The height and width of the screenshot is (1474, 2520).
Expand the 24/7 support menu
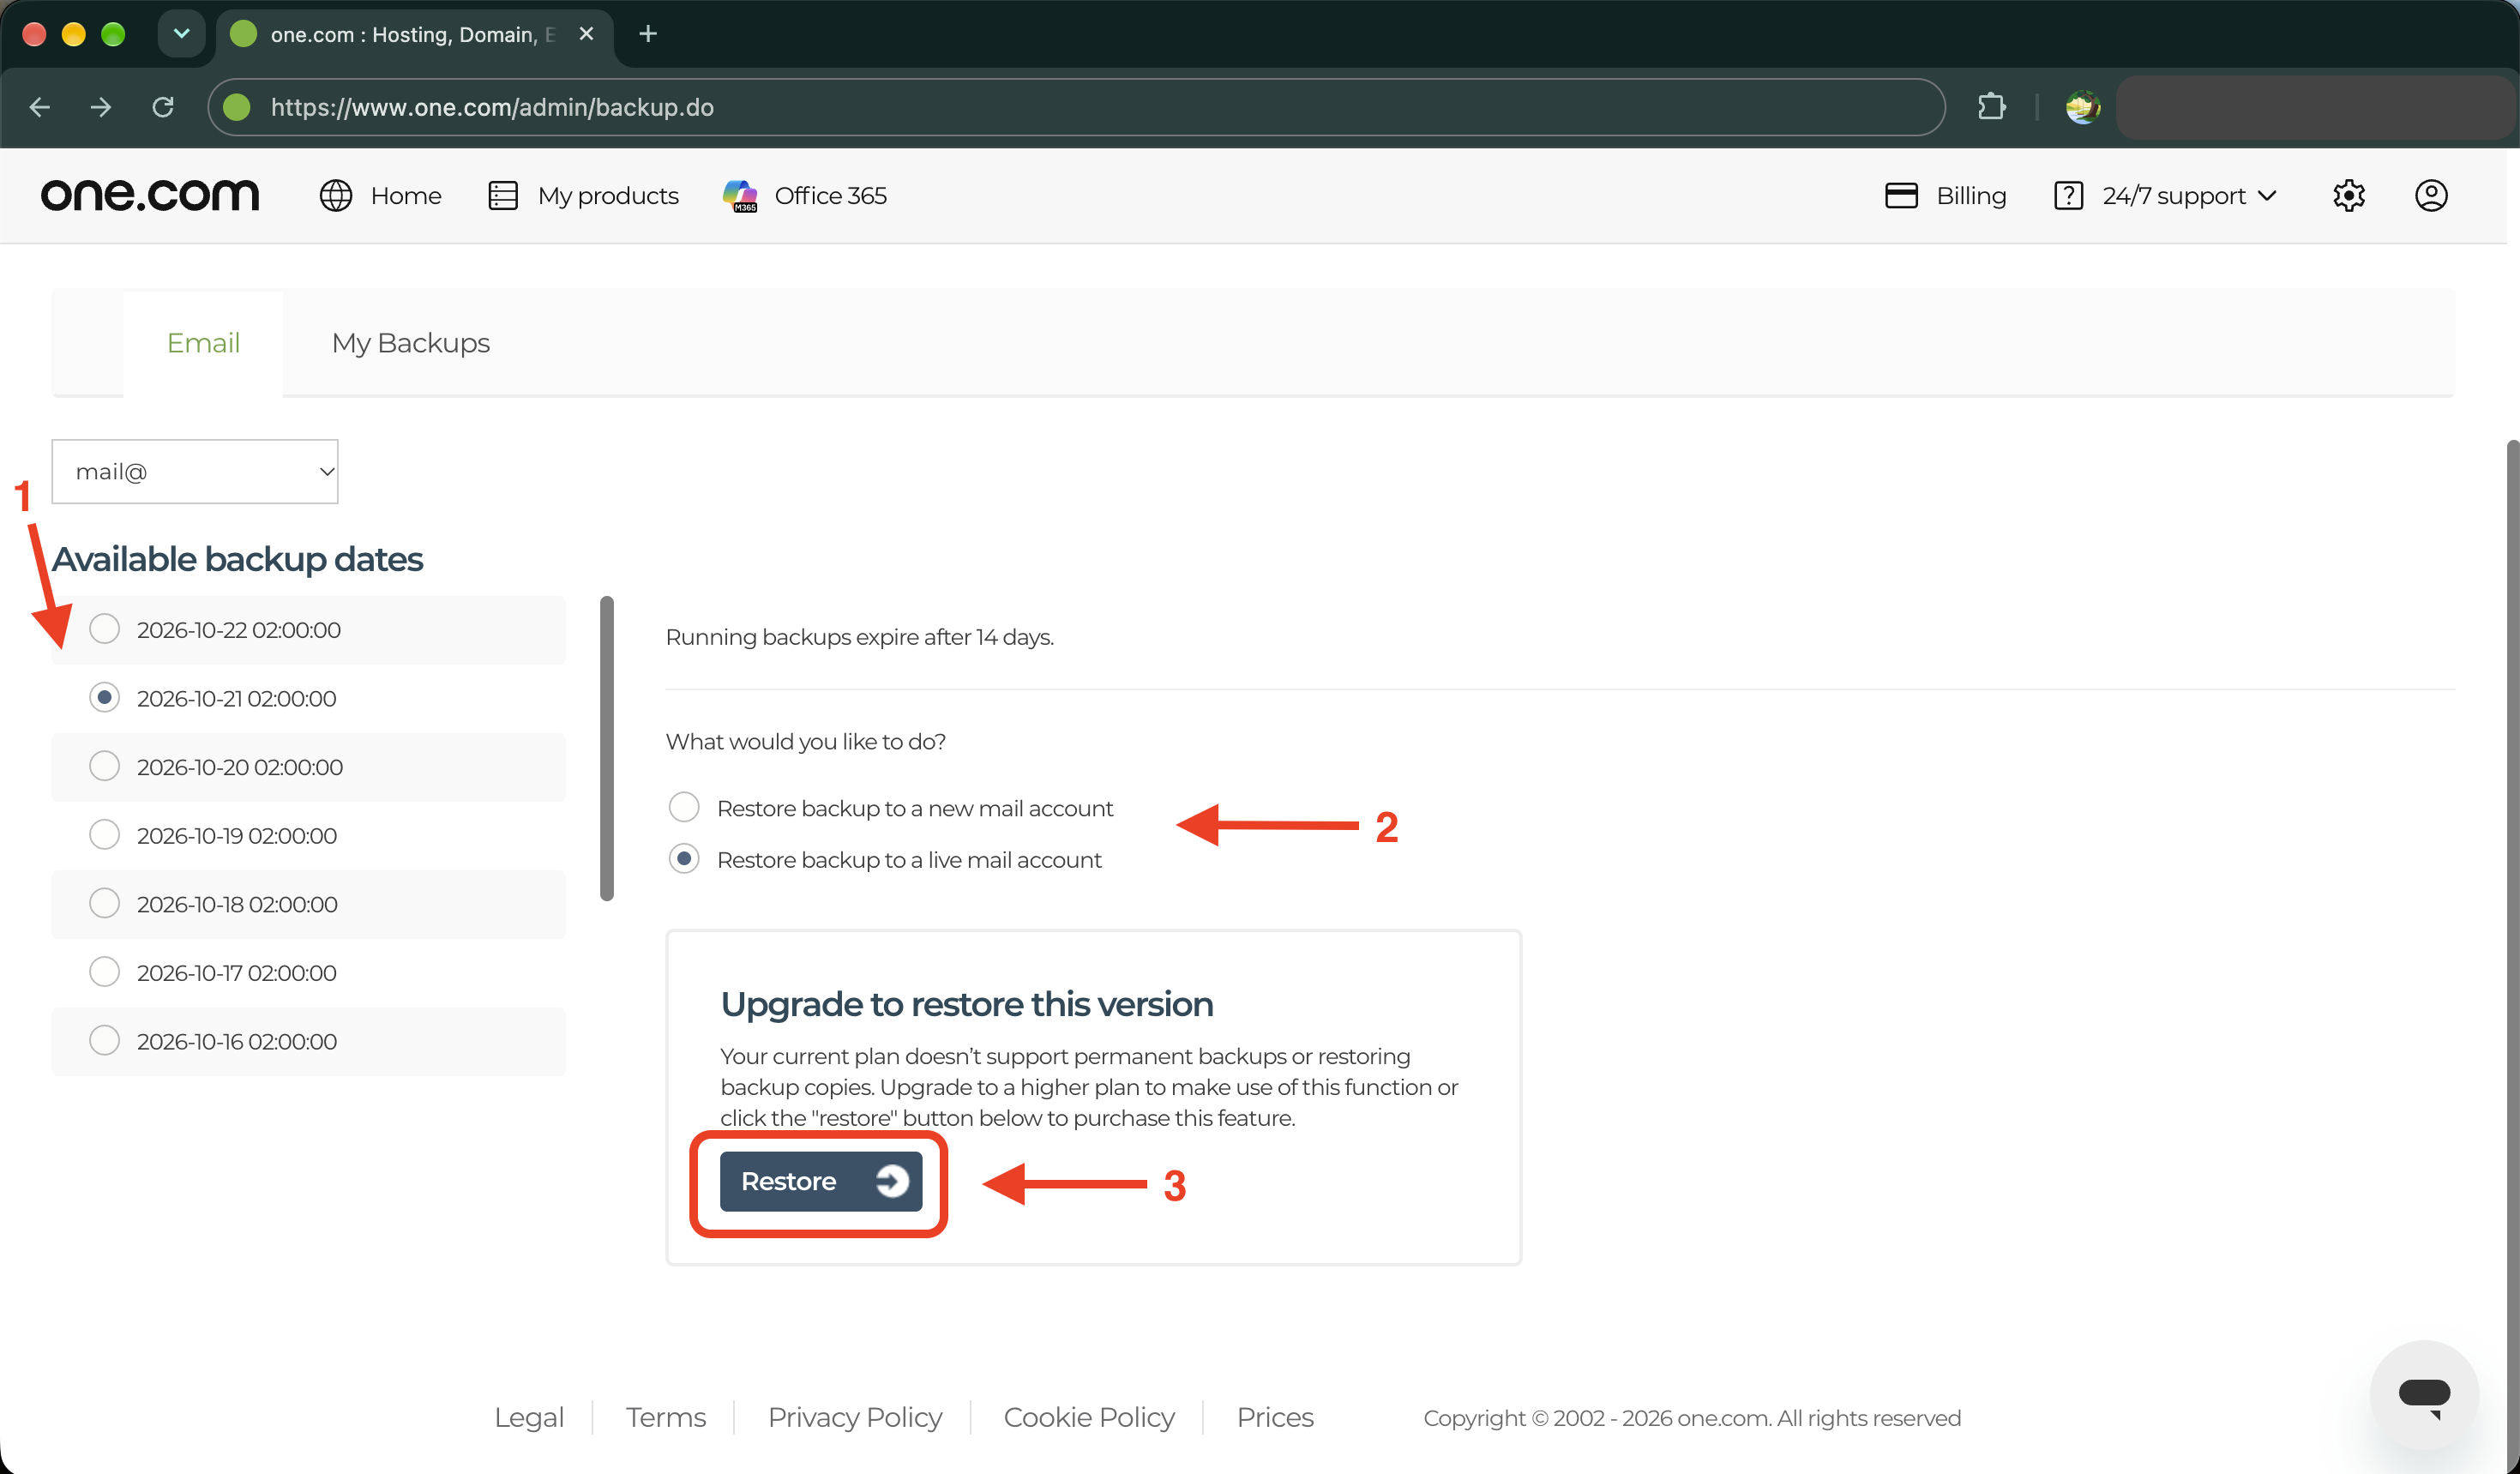click(x=2188, y=195)
